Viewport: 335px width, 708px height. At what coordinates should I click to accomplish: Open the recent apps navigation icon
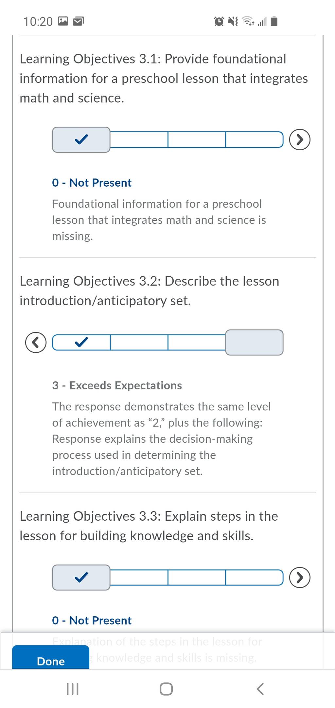pyautogui.click(x=73, y=689)
